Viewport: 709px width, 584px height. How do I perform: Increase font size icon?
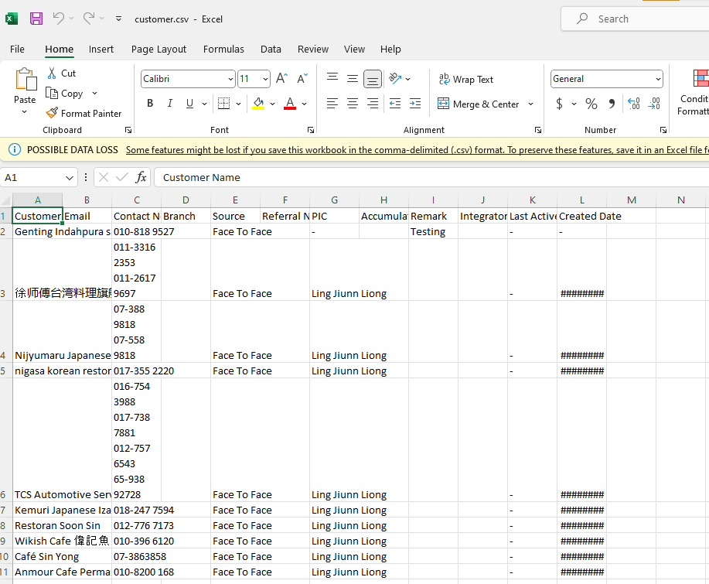tap(281, 79)
